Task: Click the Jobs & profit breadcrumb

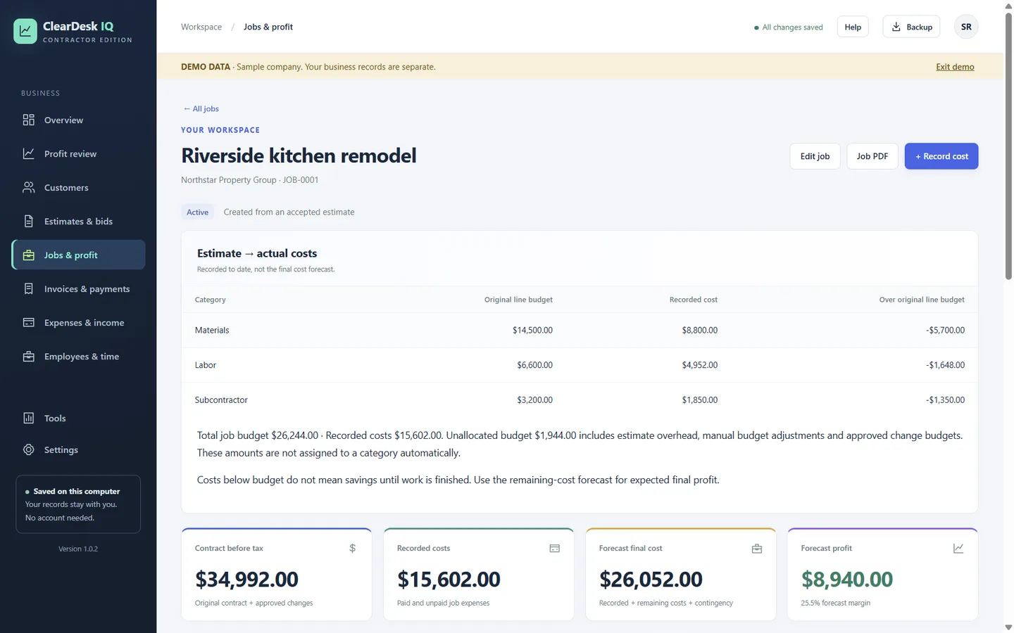Action: click(268, 27)
